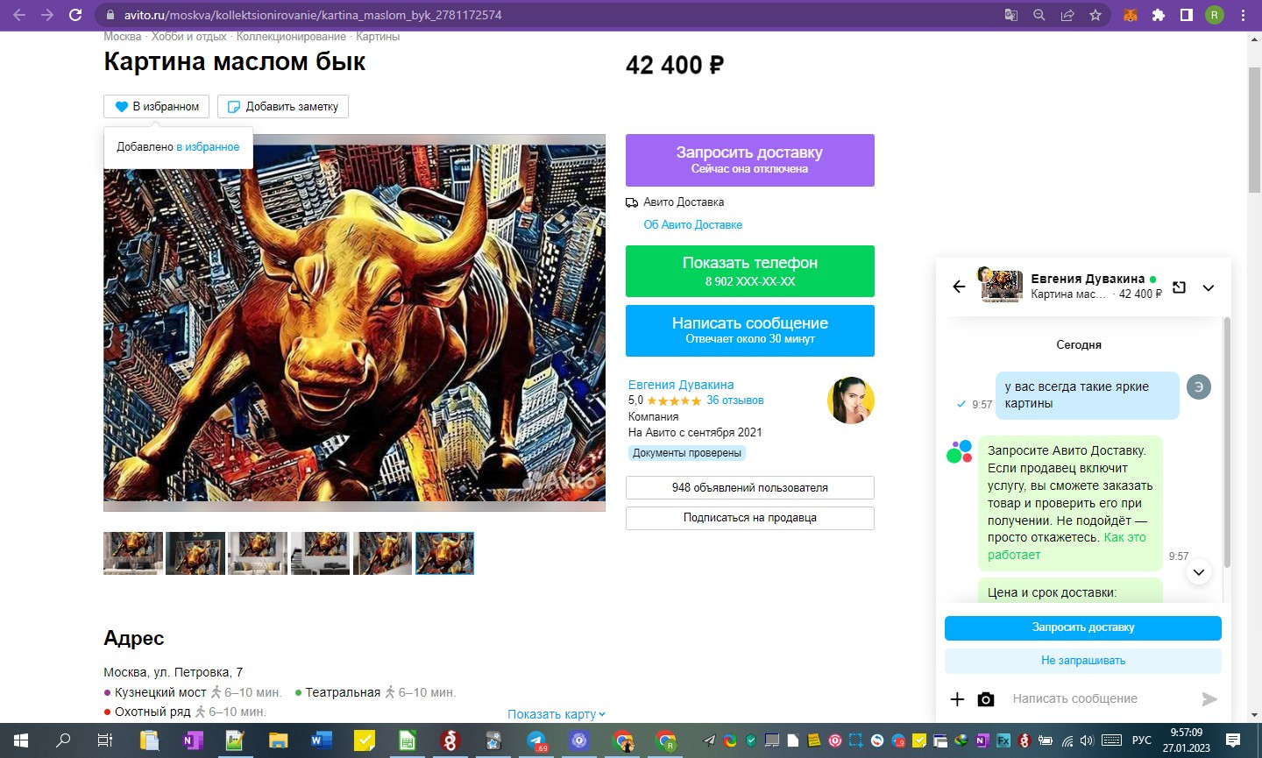Click 'Добавить заметку' button
The image size is (1262, 758).
[x=283, y=106]
